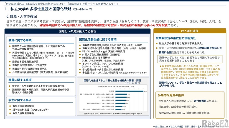The image size is (229, 128).
Task: Click the bullet '登録日本語教員採用予算'
Action: pyautogui.click(x=25, y=62)
